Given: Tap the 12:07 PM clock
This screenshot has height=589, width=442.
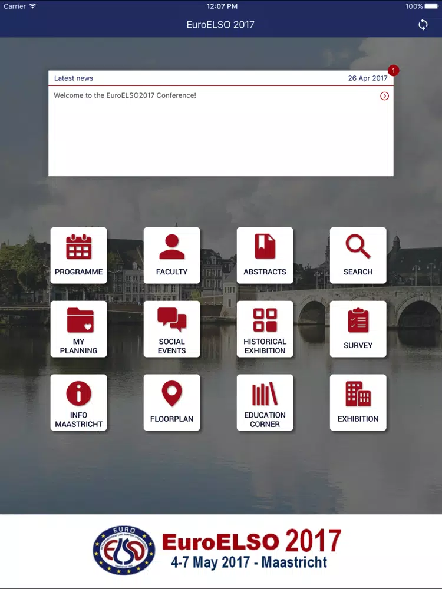Looking at the screenshot, I should point(222,6).
